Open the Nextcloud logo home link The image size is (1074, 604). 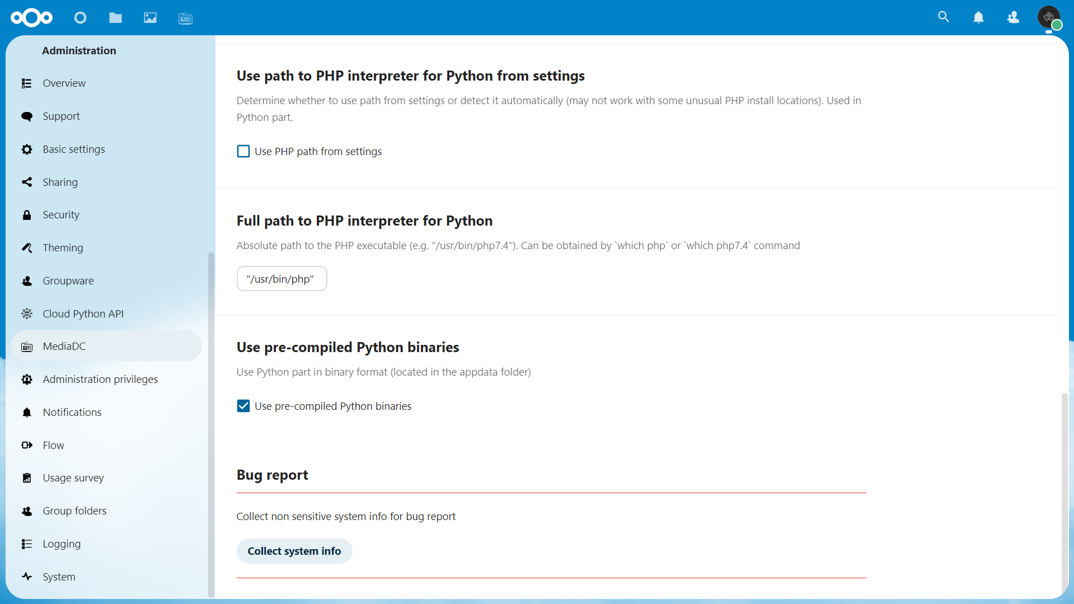tap(31, 18)
